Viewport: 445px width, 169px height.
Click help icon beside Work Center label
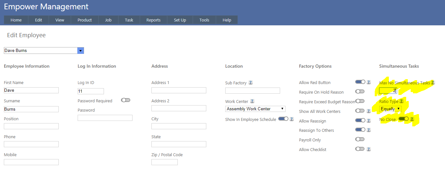(x=252, y=101)
